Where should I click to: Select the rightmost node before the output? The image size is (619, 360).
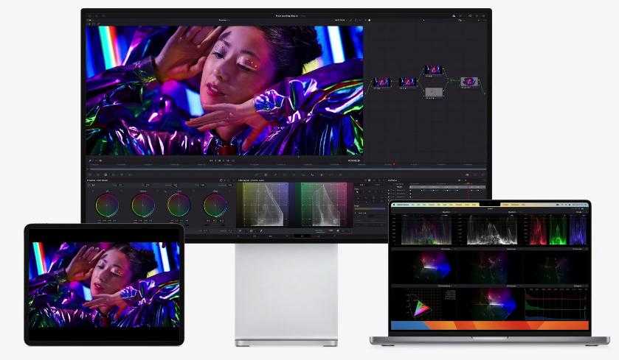pos(468,82)
